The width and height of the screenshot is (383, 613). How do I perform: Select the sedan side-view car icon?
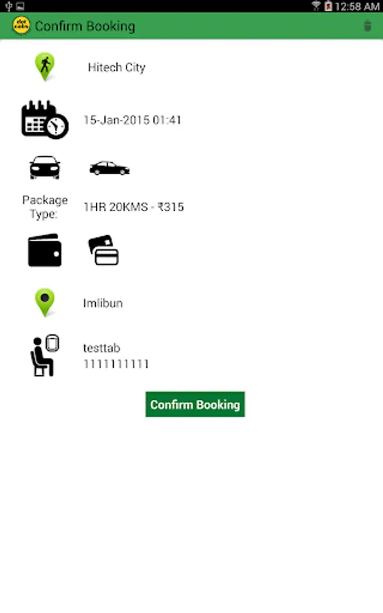click(110, 168)
